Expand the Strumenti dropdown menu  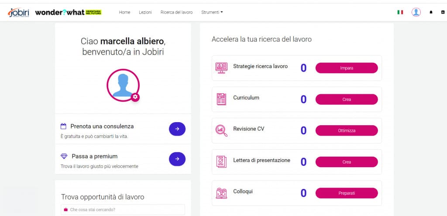click(x=212, y=12)
